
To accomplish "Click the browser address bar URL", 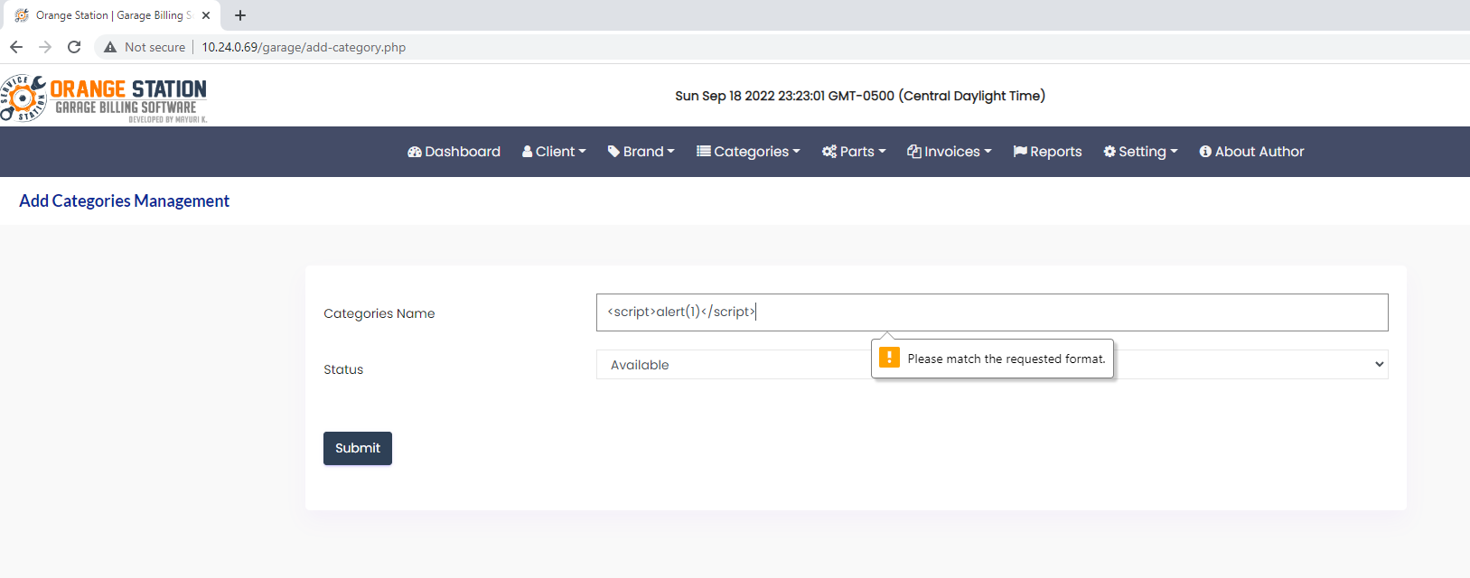I will tap(304, 47).
